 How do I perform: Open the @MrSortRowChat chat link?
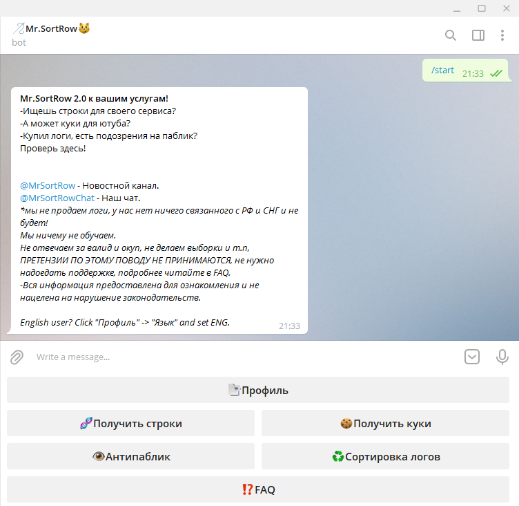tap(57, 198)
